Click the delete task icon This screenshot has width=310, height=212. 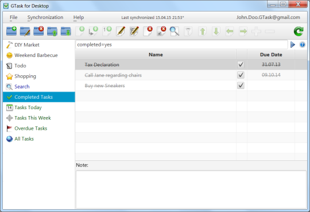pyautogui.click(x=148, y=31)
